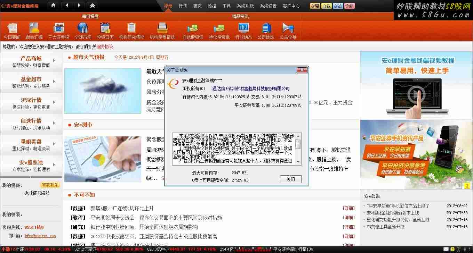Expand the 产品商城 sidebar section

[31, 61]
